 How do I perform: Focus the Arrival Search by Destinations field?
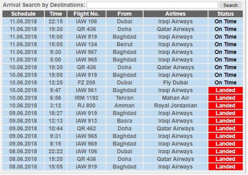[x=152, y=5]
